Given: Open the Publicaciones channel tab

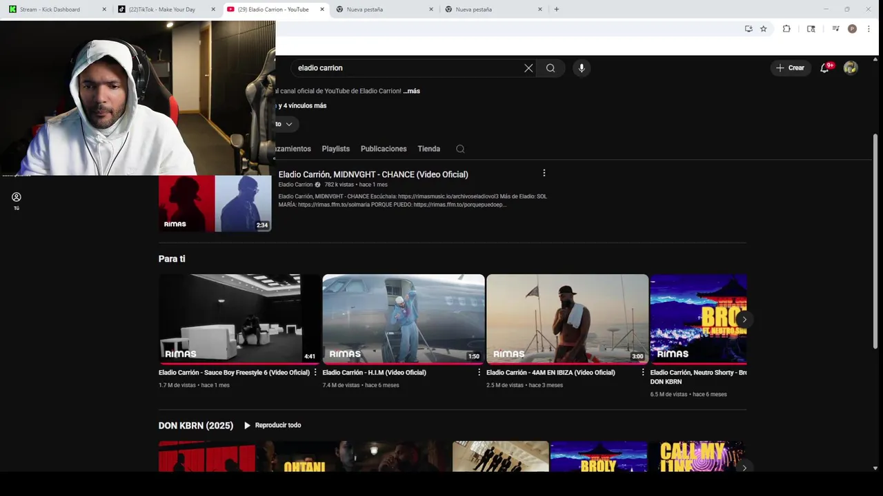Looking at the screenshot, I should 384,149.
